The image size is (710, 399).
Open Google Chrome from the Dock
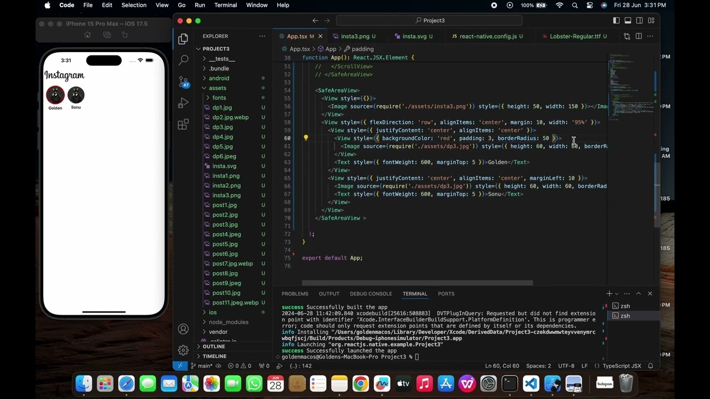[361, 383]
